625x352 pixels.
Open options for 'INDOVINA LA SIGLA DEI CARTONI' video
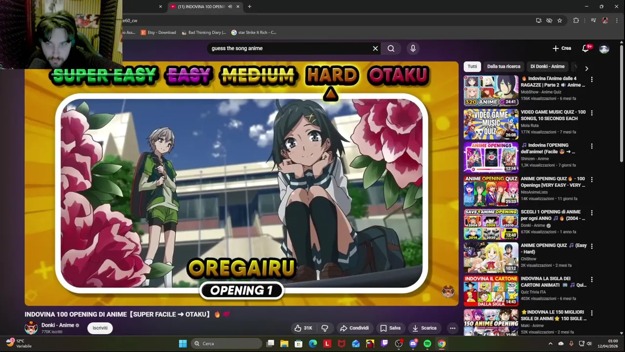tap(591, 279)
